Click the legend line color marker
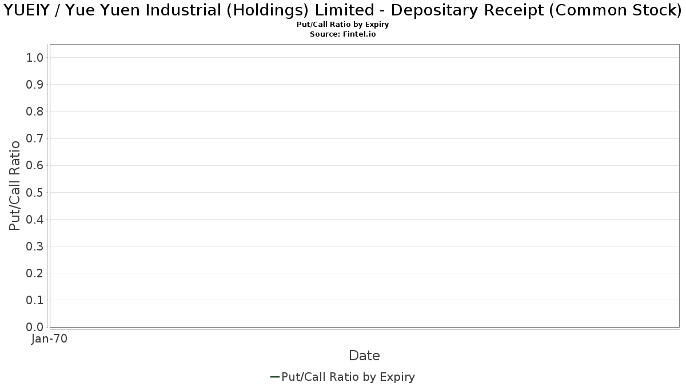This screenshot has width=686, height=386. click(x=274, y=377)
